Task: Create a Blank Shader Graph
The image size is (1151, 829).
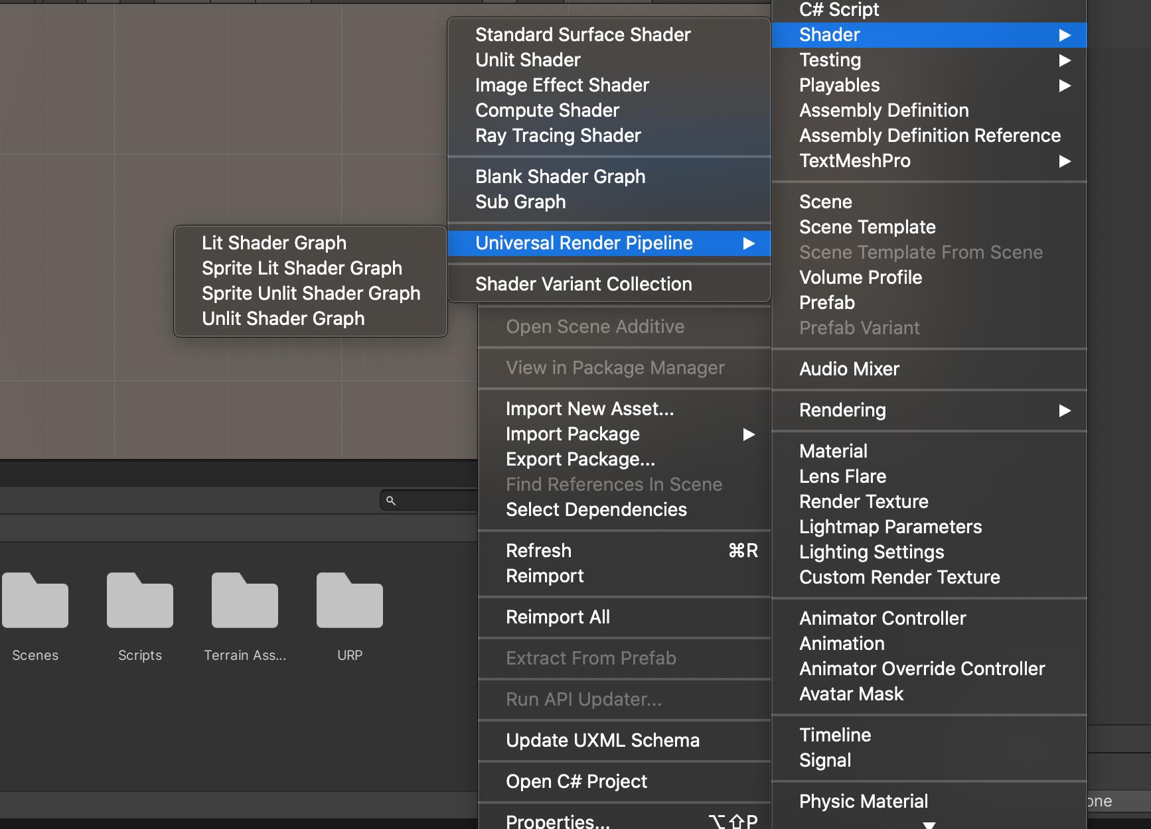Action: point(609,177)
